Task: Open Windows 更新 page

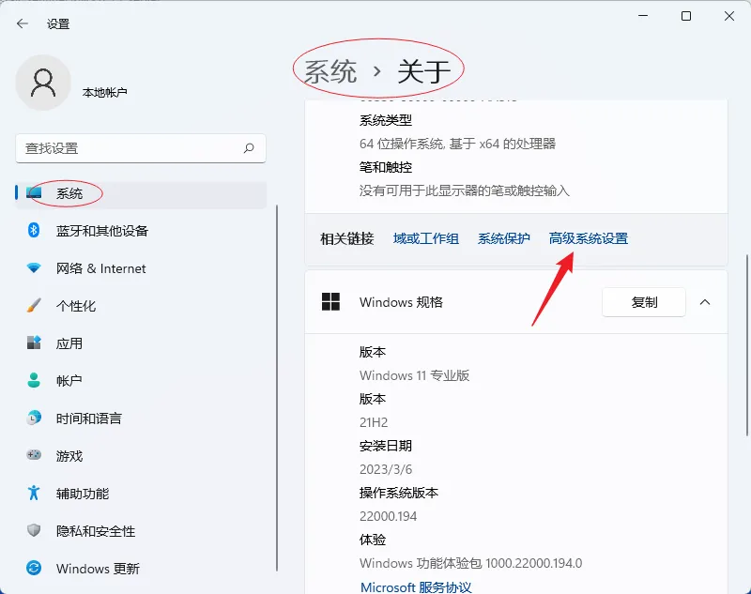Action: pyautogui.click(x=141, y=568)
